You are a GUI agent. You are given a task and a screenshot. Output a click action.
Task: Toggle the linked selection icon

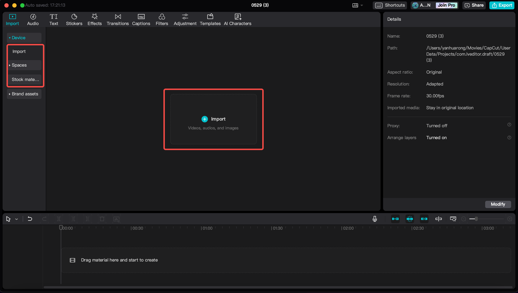coord(424,219)
